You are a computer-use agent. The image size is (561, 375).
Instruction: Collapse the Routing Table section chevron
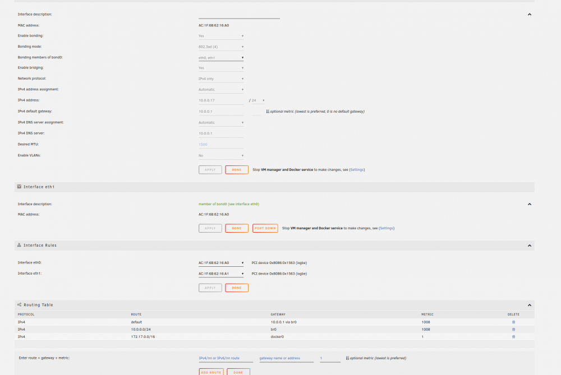[529, 305]
